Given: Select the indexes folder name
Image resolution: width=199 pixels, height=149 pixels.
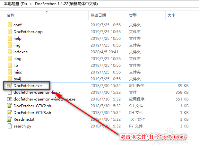Looking at the screenshot, I should (x=21, y=52).
